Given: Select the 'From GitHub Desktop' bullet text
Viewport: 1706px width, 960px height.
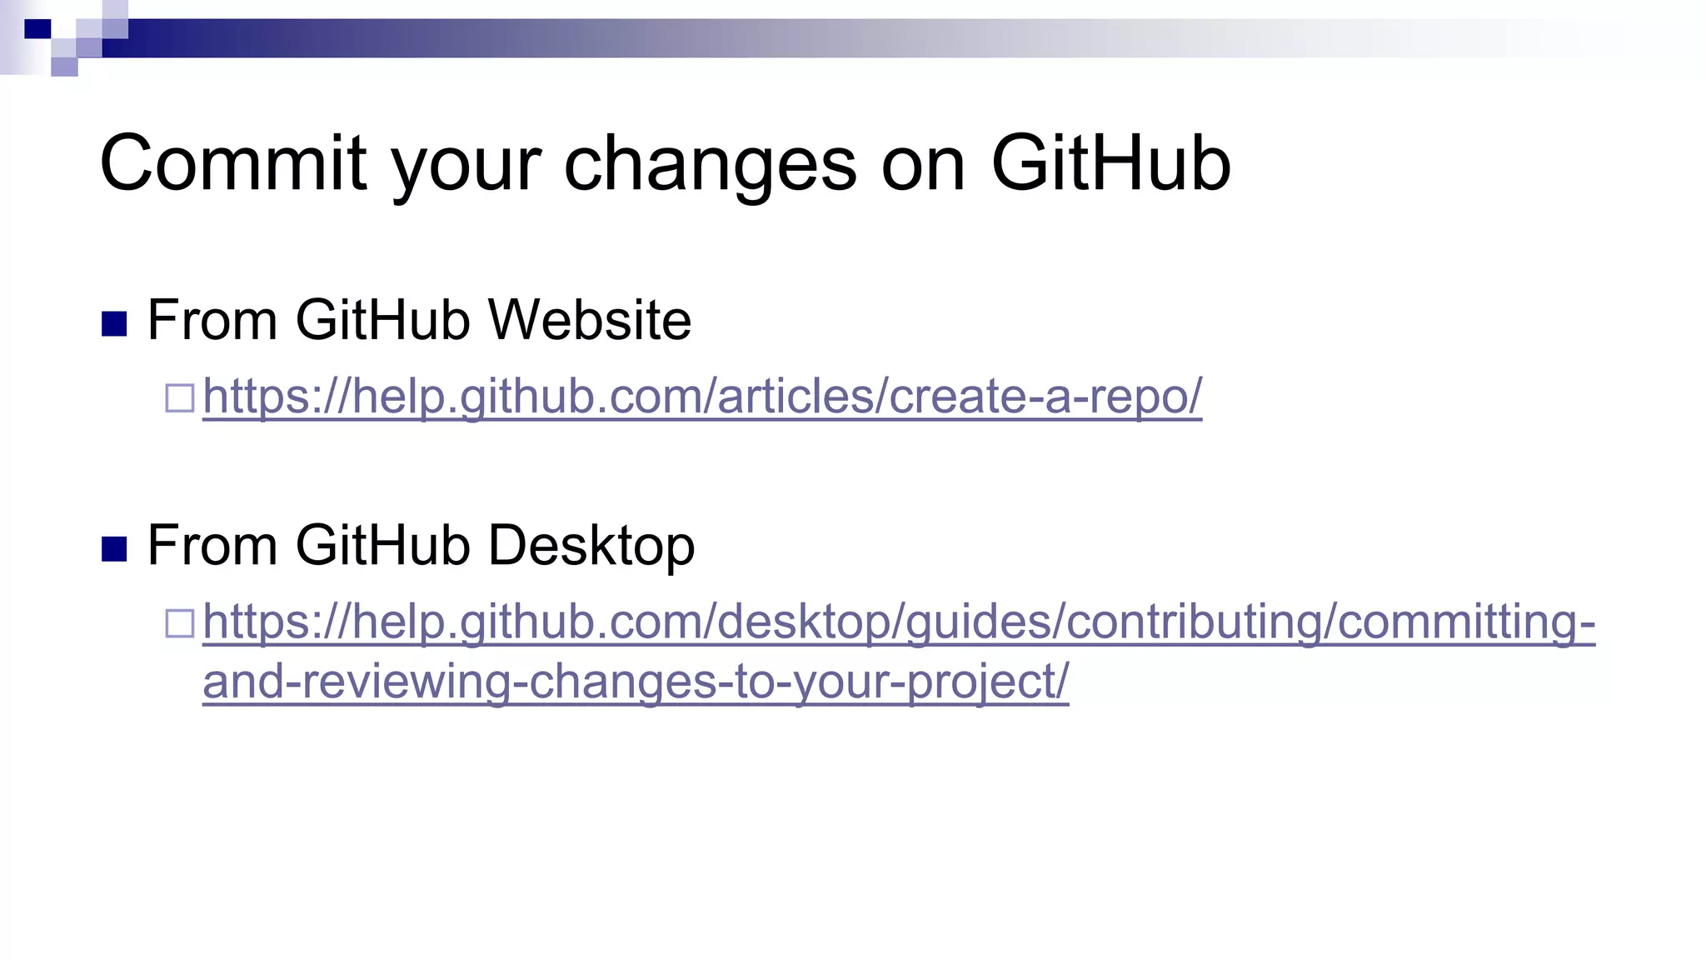Looking at the screenshot, I should (420, 546).
